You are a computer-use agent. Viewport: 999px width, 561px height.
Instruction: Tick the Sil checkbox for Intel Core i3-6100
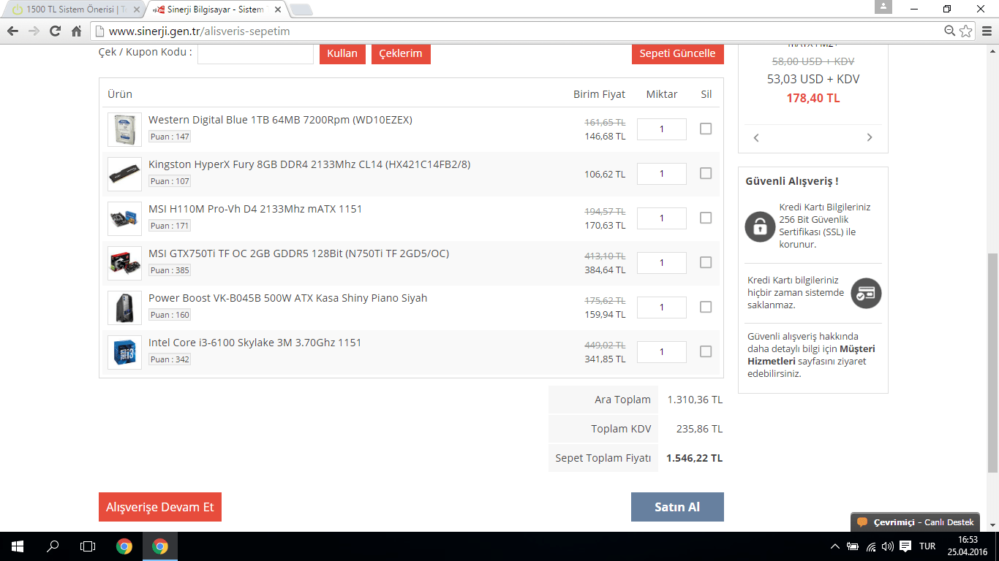pyautogui.click(x=706, y=351)
